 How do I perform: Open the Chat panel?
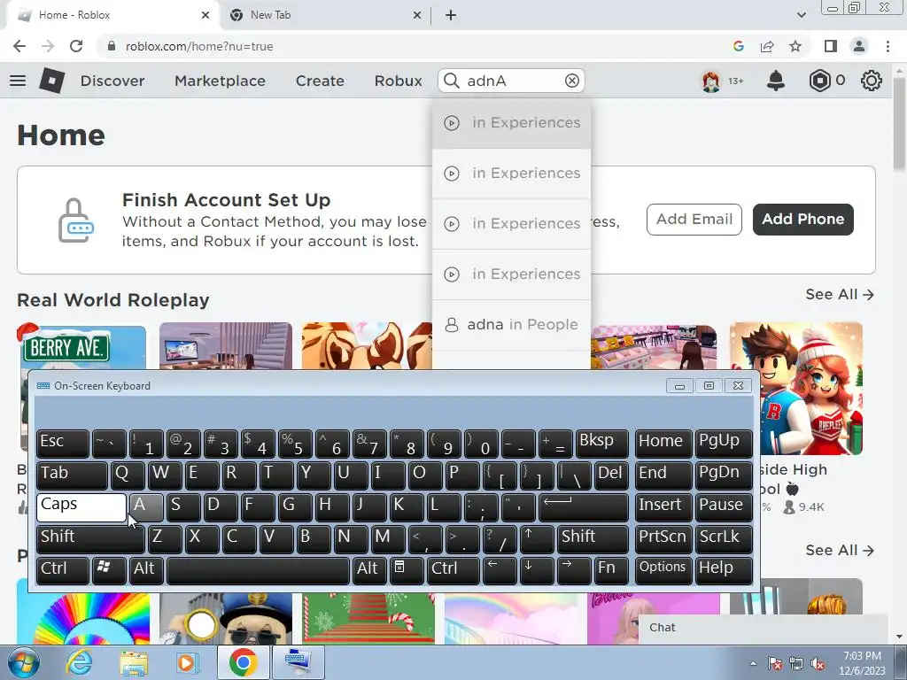(x=763, y=628)
